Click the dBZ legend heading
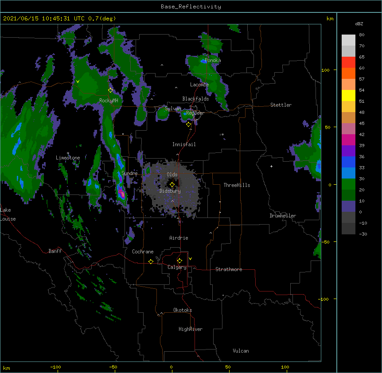 coord(359,23)
